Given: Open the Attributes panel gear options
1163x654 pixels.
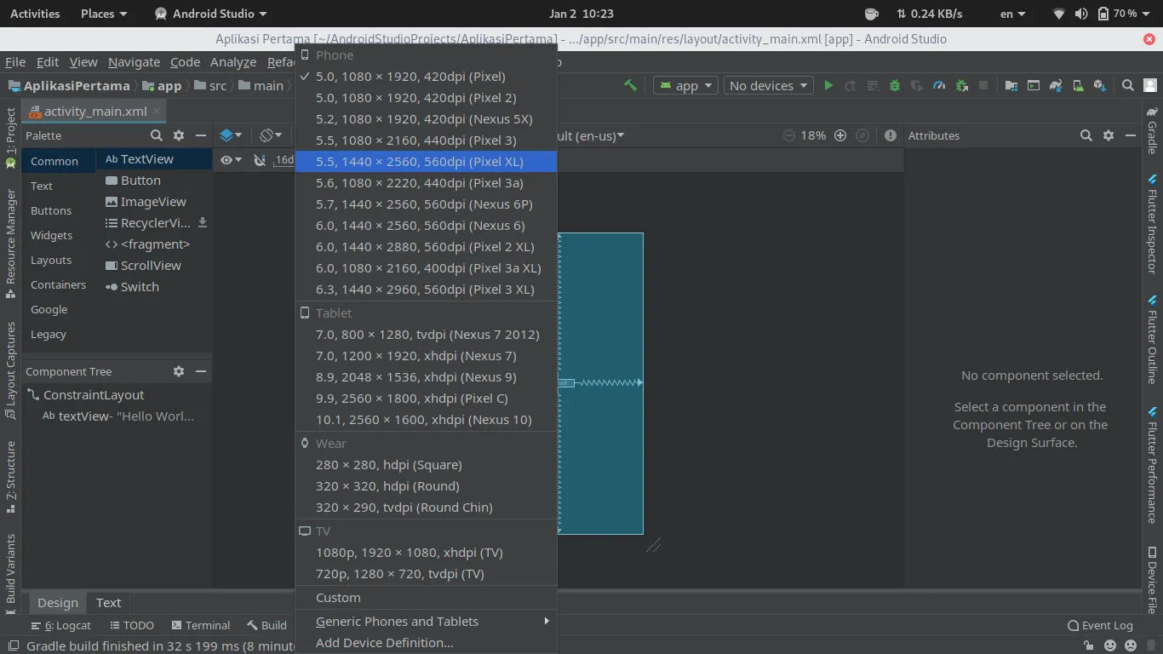Looking at the screenshot, I should 1109,135.
